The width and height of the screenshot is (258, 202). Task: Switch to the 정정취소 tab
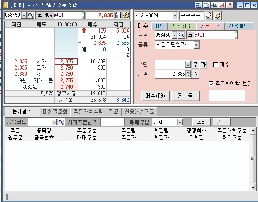[182, 26]
